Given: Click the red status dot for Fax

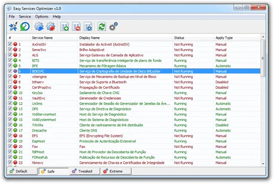Looking at the screenshot, I should [x=15, y=146].
